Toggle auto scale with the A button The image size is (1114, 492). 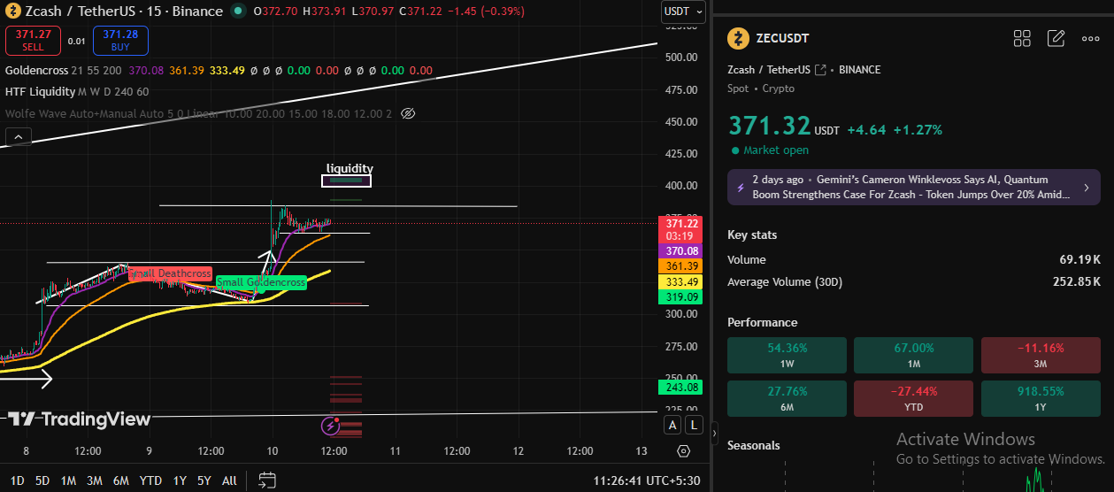672,426
